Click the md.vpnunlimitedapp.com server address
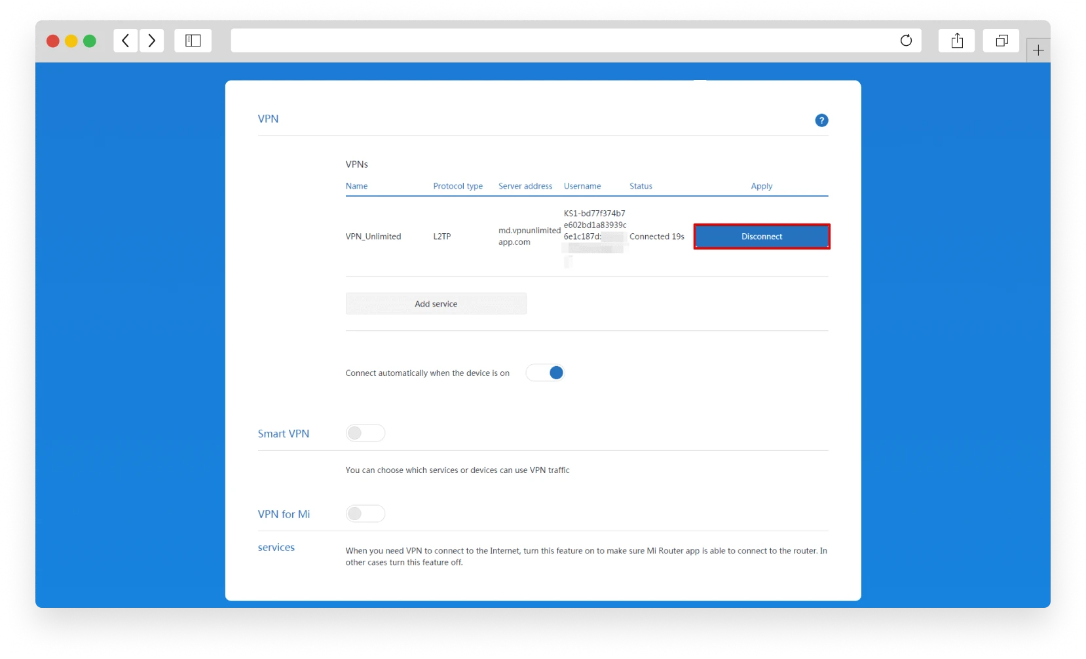 tap(529, 236)
